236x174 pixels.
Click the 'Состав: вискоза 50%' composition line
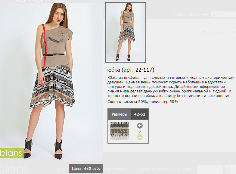[x=143, y=102]
